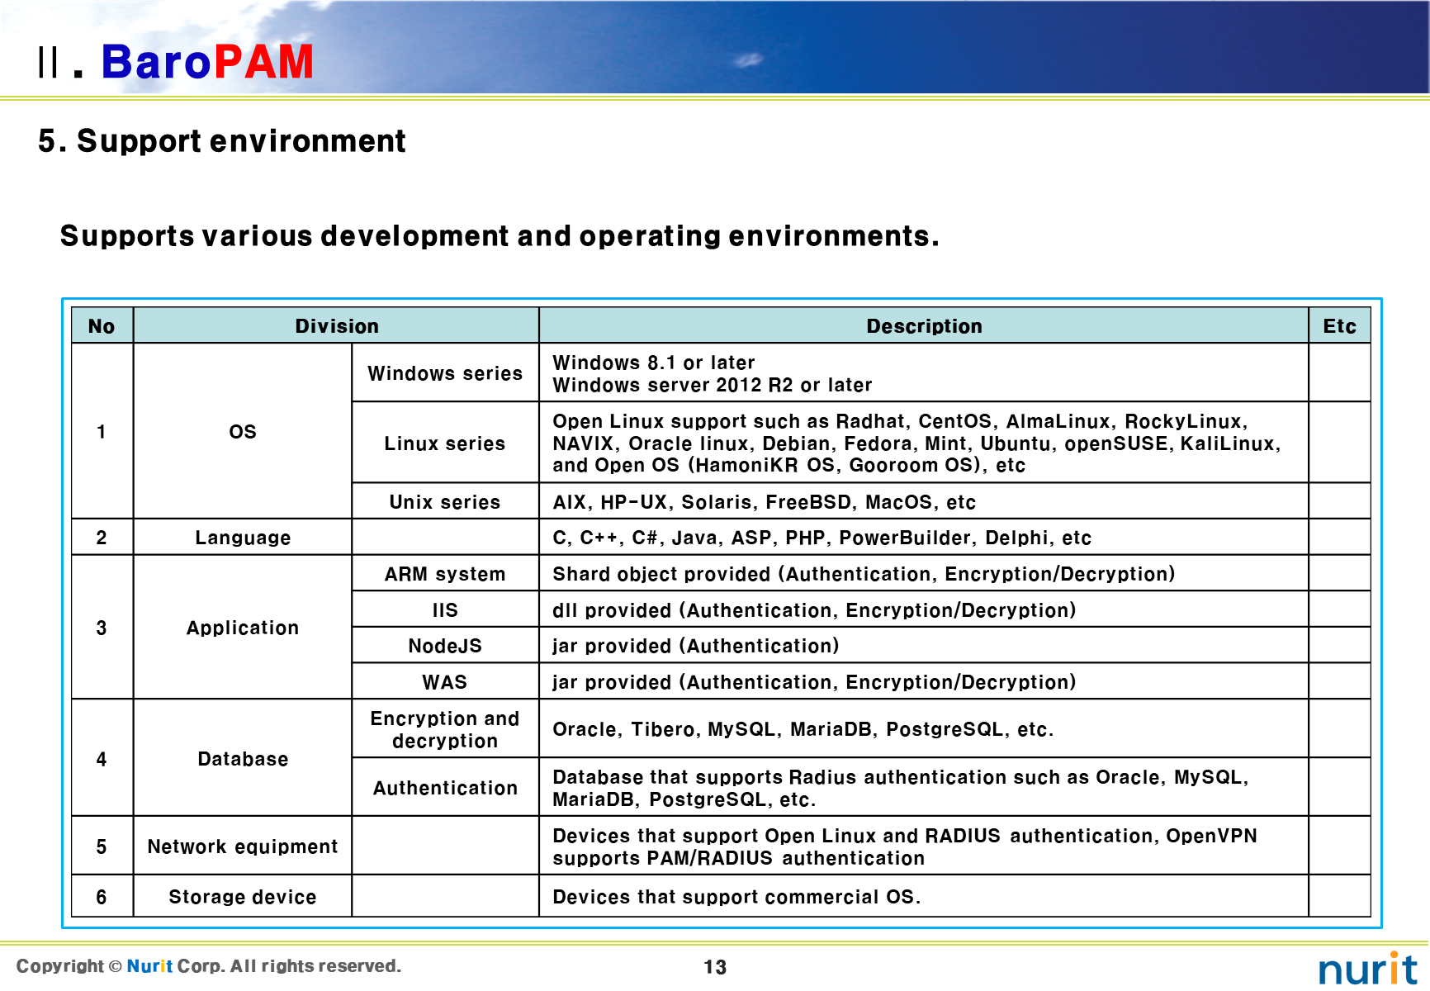This screenshot has width=1430, height=991.
Task: Select the 'Language' division cell
Action: pos(243,538)
